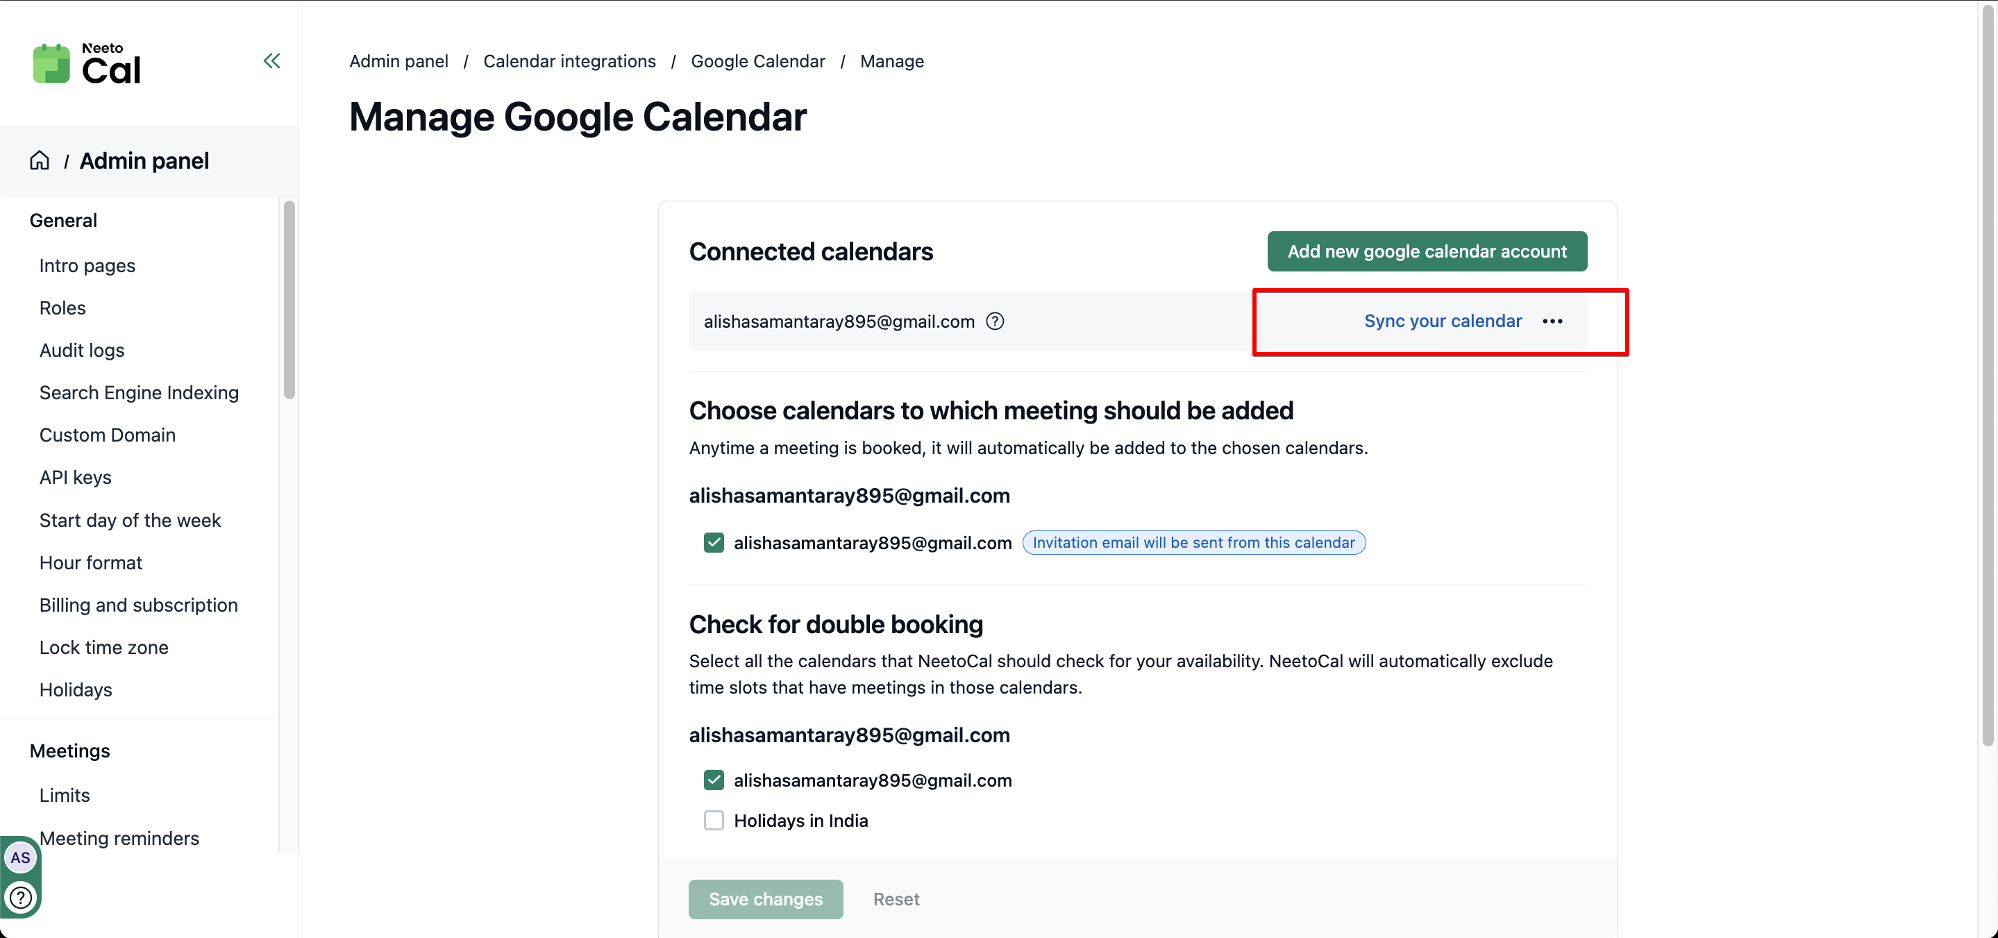
Task: Uncheck the gmail calendar under meeting should be added
Action: (x=714, y=542)
